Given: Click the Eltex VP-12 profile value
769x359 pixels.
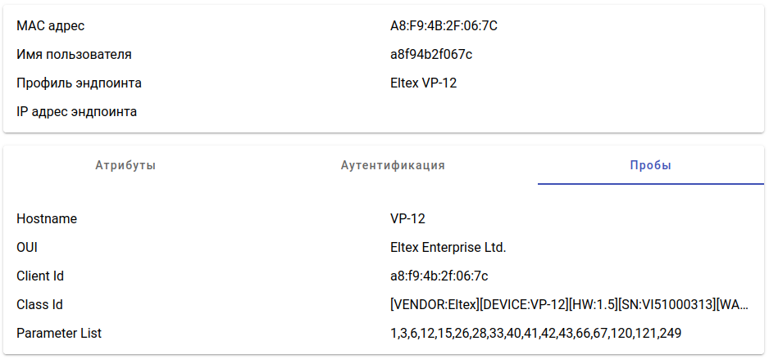Looking at the screenshot, I should [423, 83].
